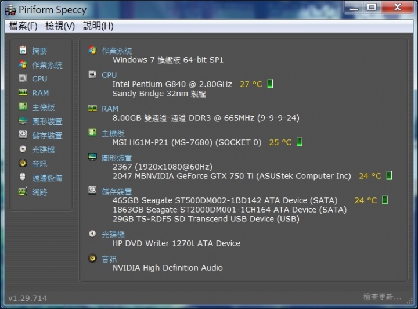418x309 pixels.
Task: Click Windows 7 旗艦版 64-bit SP1 text
Action: point(168,60)
